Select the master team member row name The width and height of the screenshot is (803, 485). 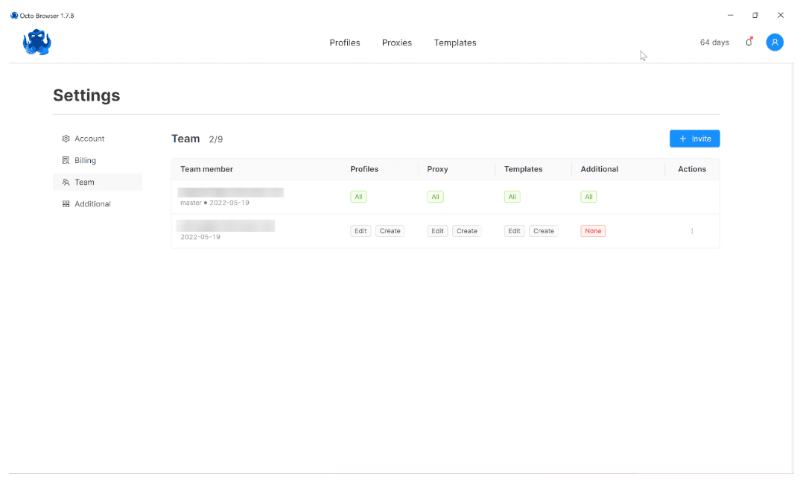pos(231,192)
